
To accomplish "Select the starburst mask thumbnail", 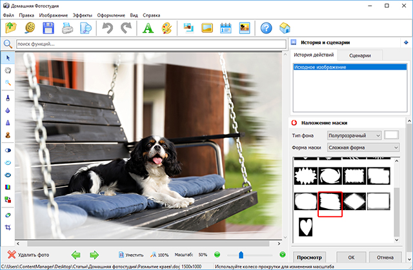I will point(305,176).
